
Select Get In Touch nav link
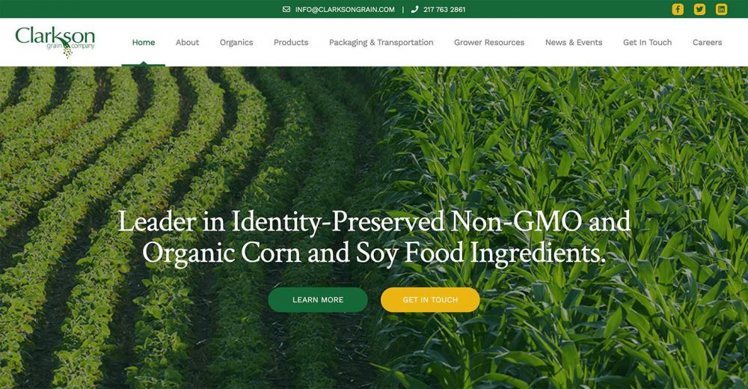(x=647, y=43)
